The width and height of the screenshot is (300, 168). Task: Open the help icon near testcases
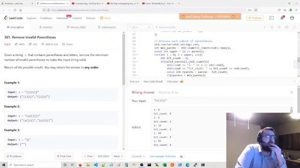181,156
